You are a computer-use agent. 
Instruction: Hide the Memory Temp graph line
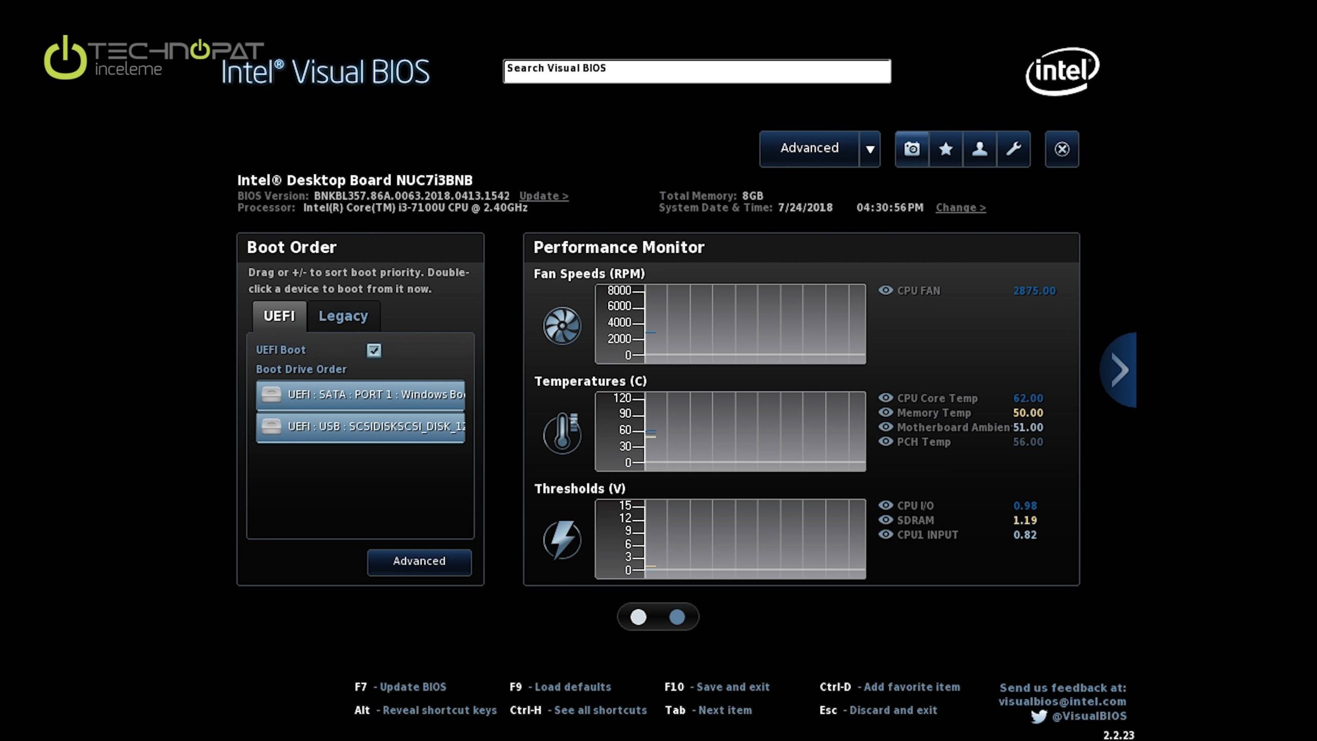[885, 412]
